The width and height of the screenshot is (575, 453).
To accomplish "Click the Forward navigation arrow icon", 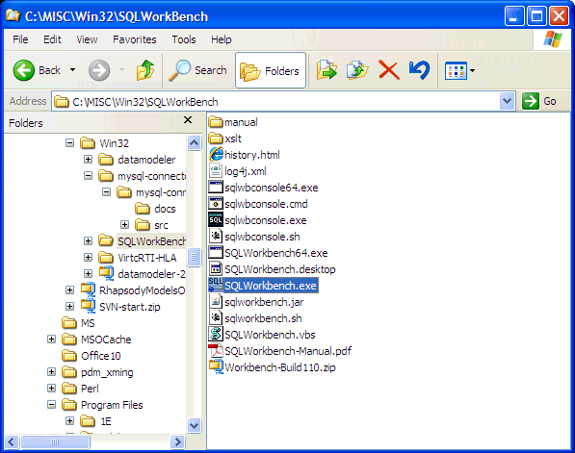I will coord(99,70).
